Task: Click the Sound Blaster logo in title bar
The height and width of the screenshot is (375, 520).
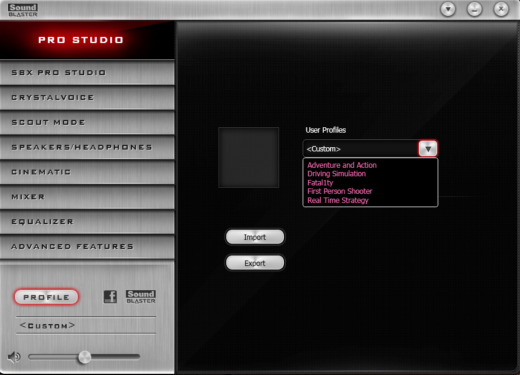Action: [x=23, y=9]
